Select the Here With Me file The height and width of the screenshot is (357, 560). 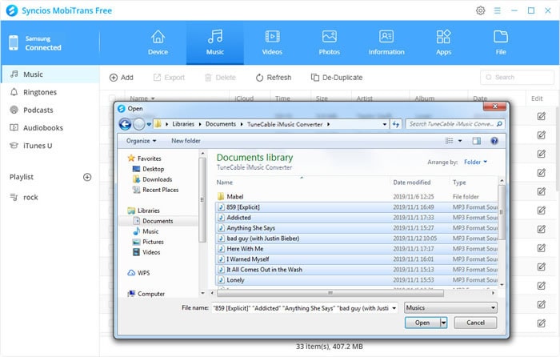[357, 249]
